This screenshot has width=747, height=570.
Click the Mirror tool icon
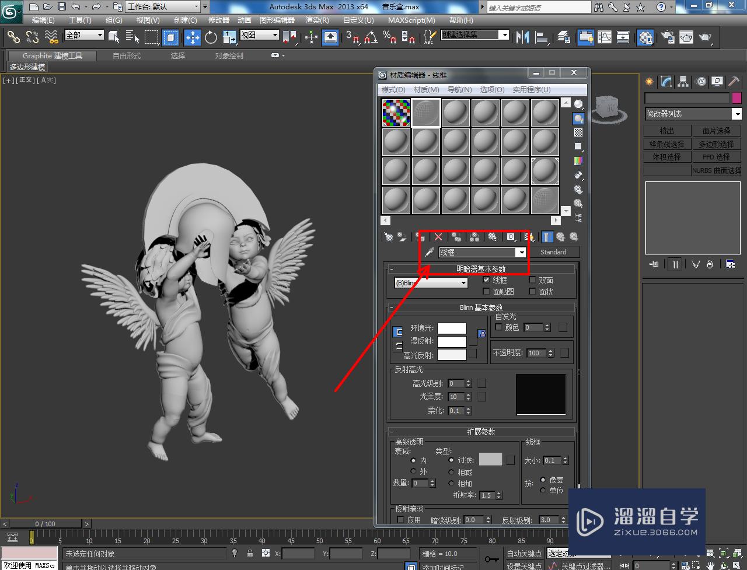point(522,37)
